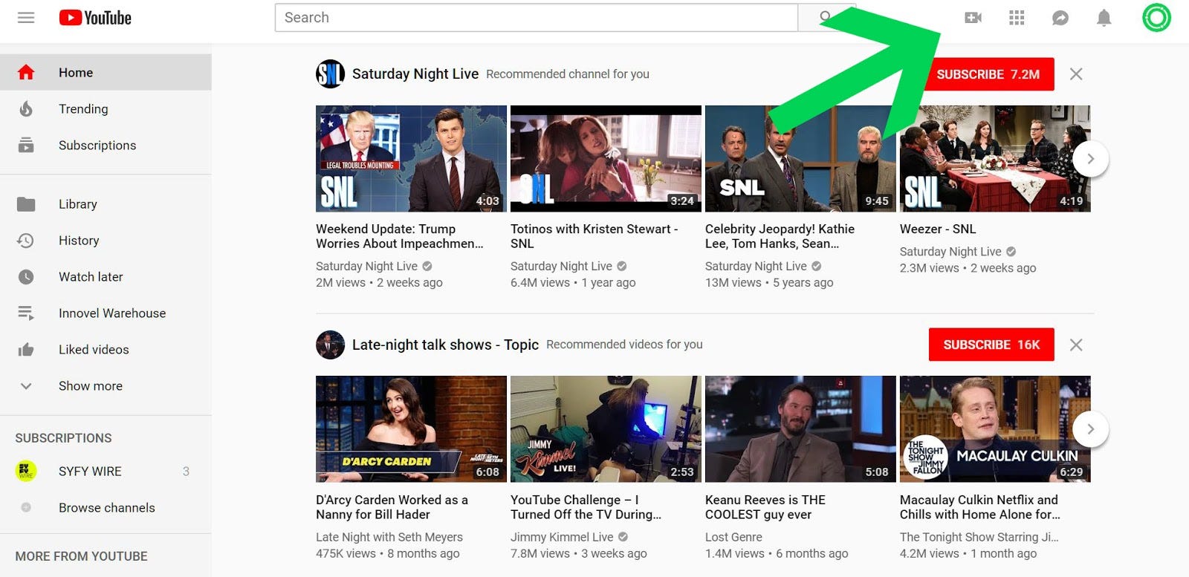Click the Liked videos thumbs-up icon
Screen dimensions: 1189x577
point(26,349)
